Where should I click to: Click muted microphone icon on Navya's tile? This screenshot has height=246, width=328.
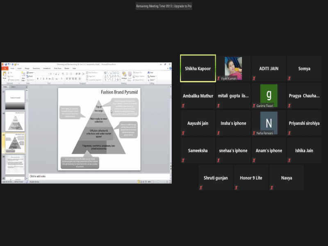point(271,187)
